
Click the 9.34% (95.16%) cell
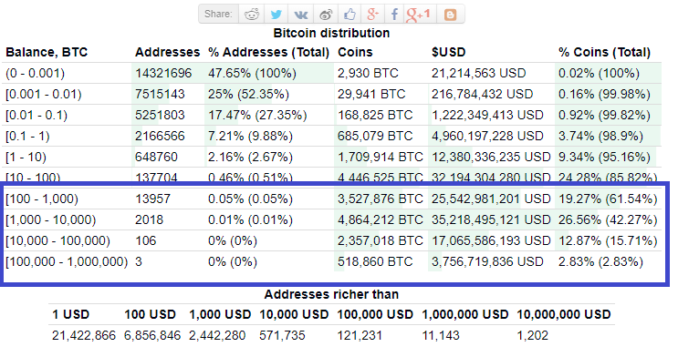pos(604,158)
